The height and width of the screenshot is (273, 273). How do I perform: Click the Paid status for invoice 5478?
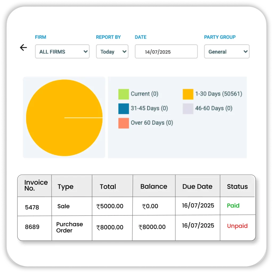[x=233, y=206]
